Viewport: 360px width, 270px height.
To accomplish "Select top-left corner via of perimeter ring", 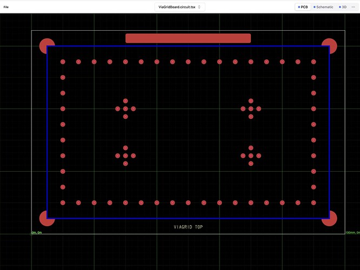I will click(x=63, y=62).
